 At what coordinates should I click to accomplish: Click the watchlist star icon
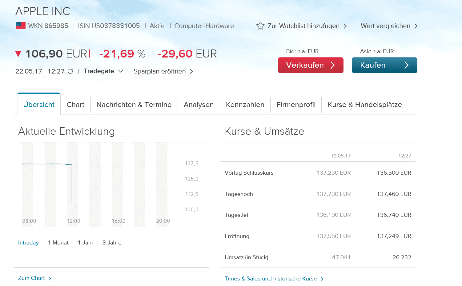pyautogui.click(x=260, y=26)
